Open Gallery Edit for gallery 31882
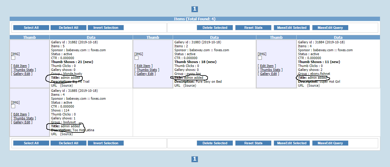 [22, 74]
